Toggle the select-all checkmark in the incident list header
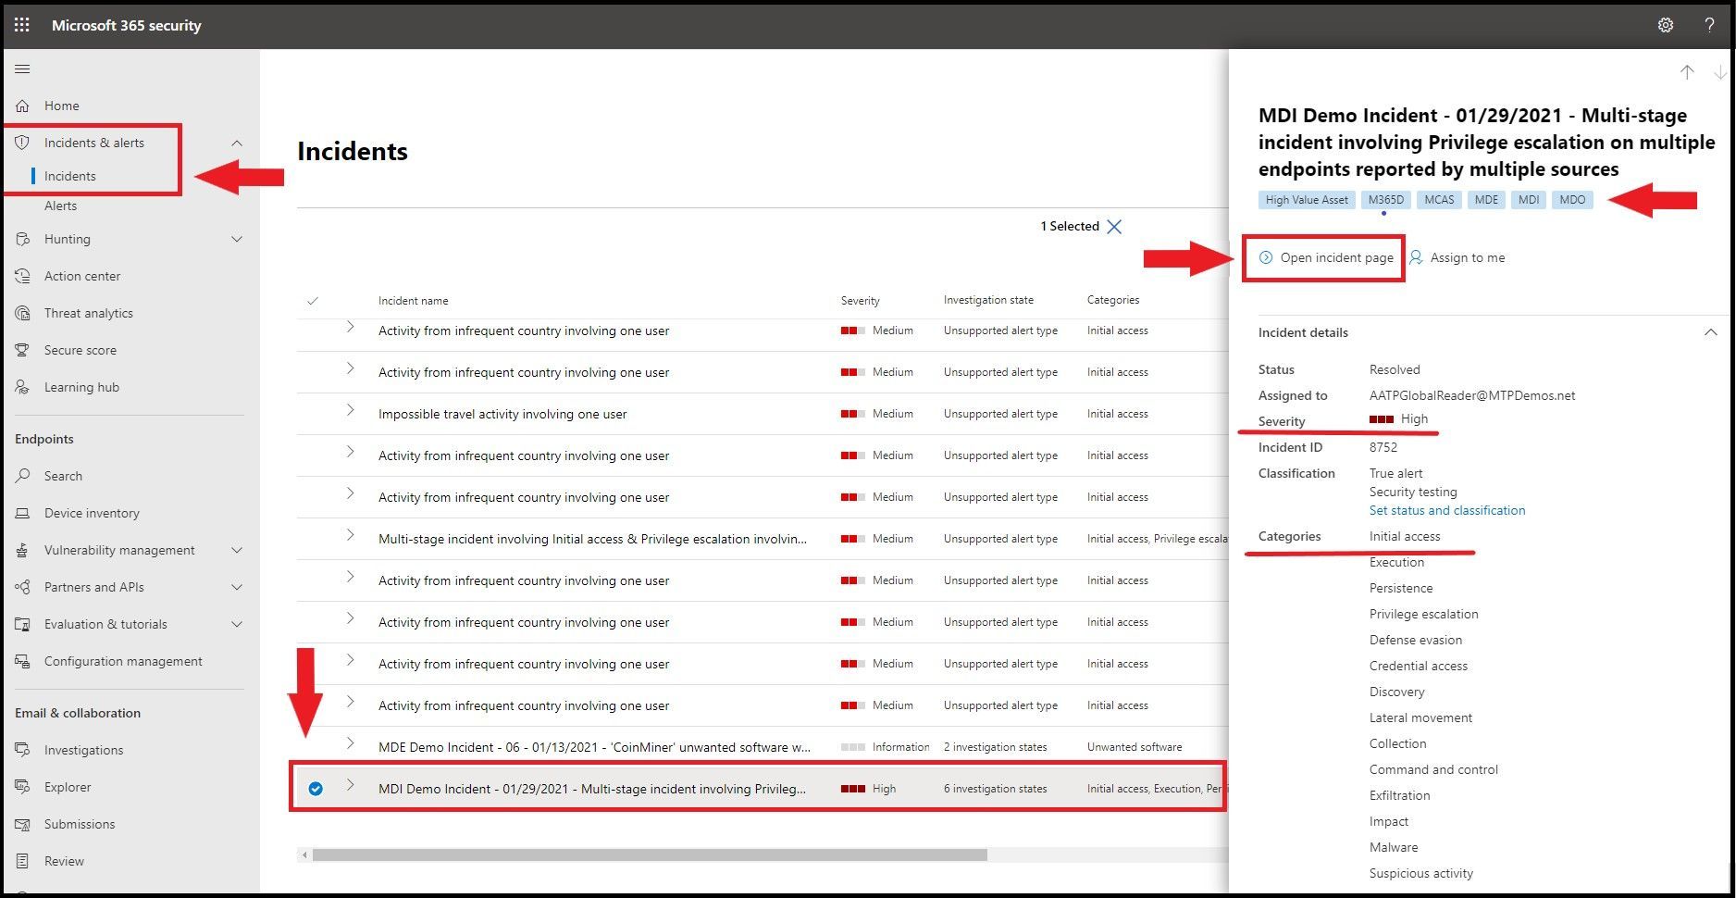This screenshot has height=898, width=1736. click(x=314, y=300)
